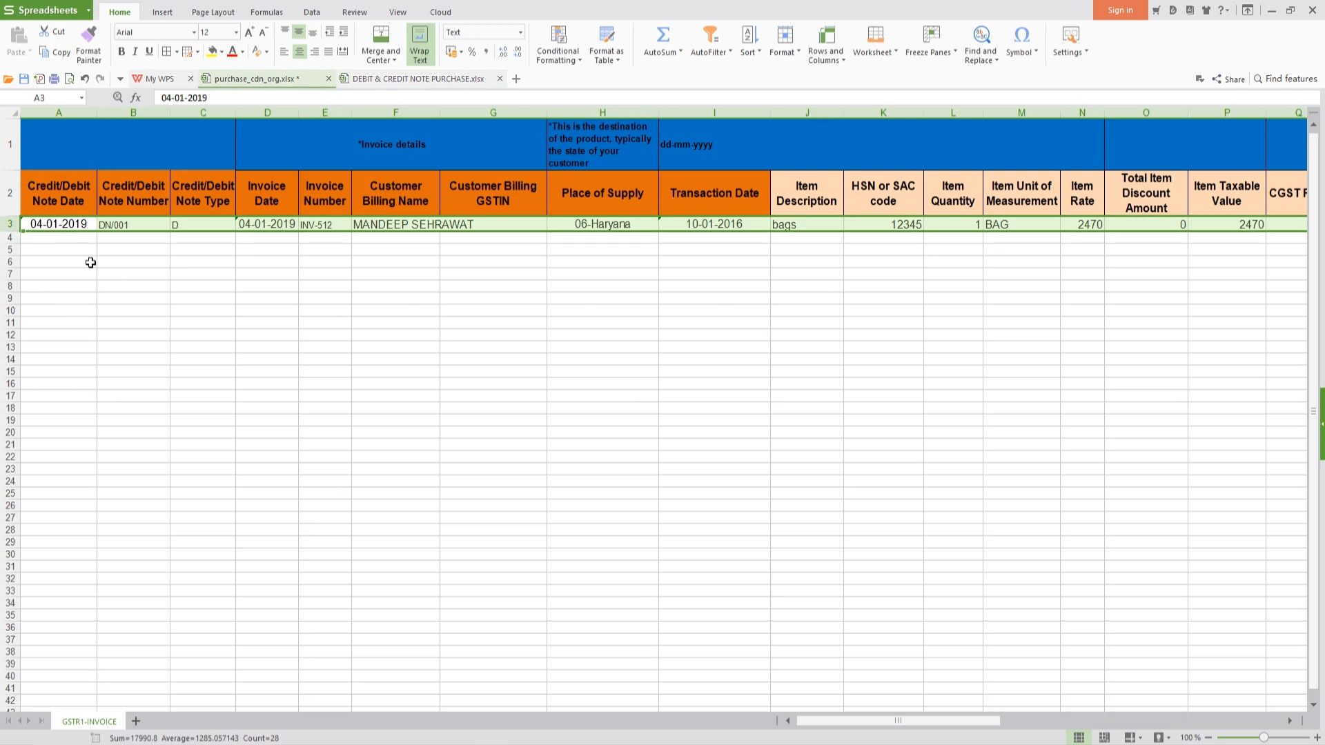Click the insert function fx icon
1325x745 pixels.
point(136,98)
